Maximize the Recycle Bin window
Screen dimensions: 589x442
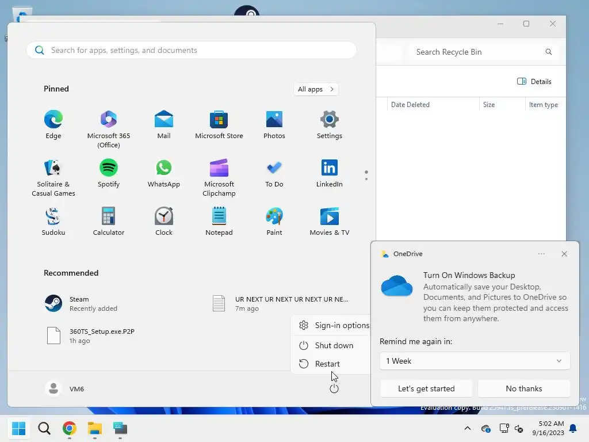point(526,24)
